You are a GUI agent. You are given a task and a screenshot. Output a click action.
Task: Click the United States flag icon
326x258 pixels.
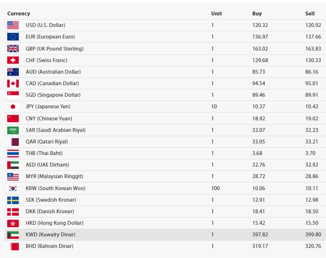coord(13,25)
